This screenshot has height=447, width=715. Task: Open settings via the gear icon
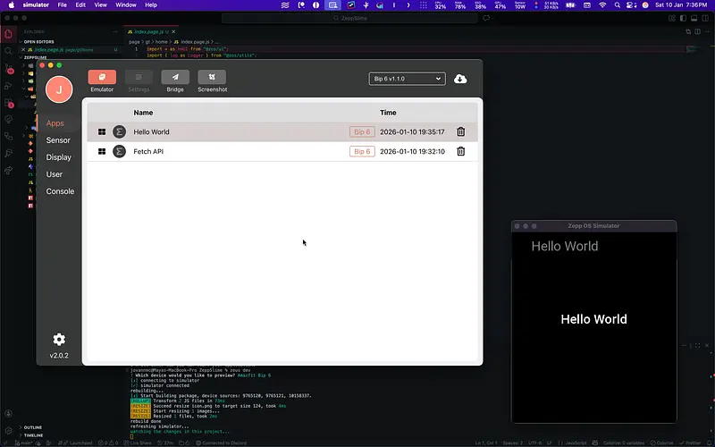coord(59,340)
